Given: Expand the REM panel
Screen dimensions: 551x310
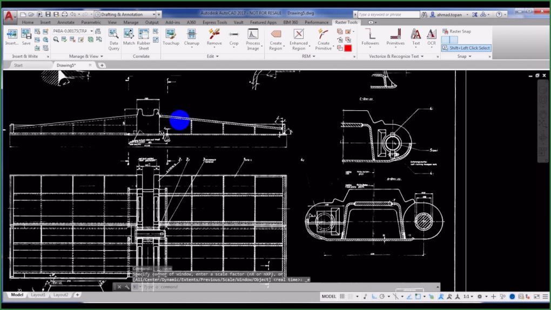Looking at the screenshot, I should (308, 56).
